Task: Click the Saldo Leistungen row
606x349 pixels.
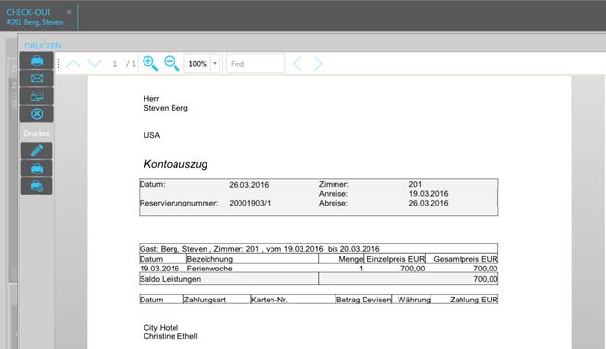Action: coord(318,278)
